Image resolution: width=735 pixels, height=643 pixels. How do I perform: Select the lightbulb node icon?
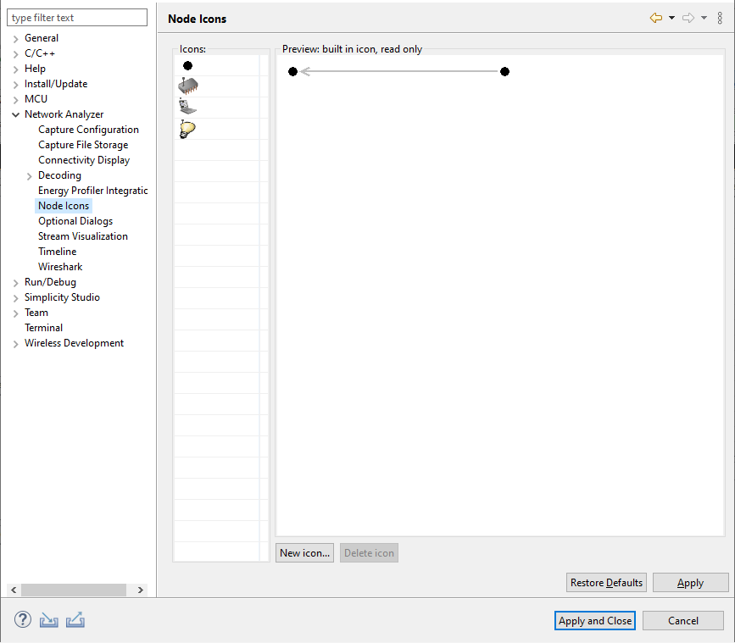coord(187,128)
